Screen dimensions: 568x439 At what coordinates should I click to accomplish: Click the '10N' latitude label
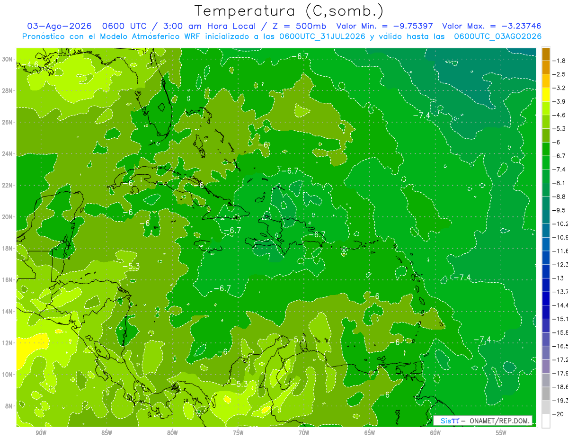pos(8,374)
